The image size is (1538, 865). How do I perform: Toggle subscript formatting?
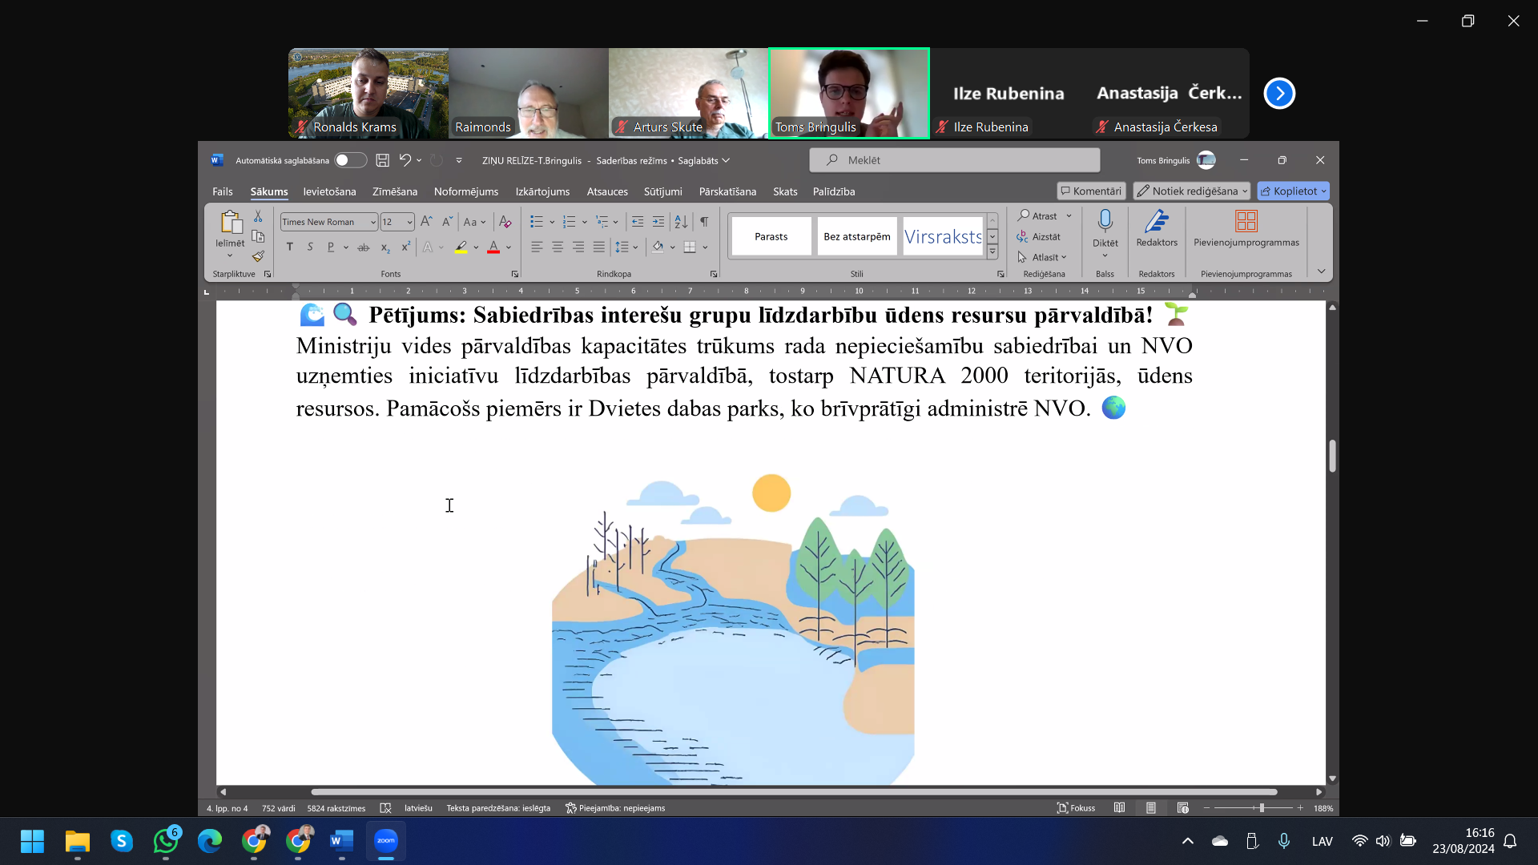tap(385, 247)
